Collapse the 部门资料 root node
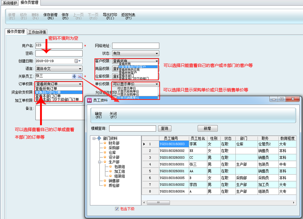This screenshot has width=303, height=219. [94, 139]
